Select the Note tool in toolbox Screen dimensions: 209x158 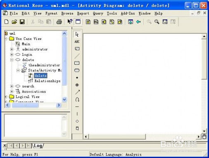pyautogui.click(x=77, y=49)
